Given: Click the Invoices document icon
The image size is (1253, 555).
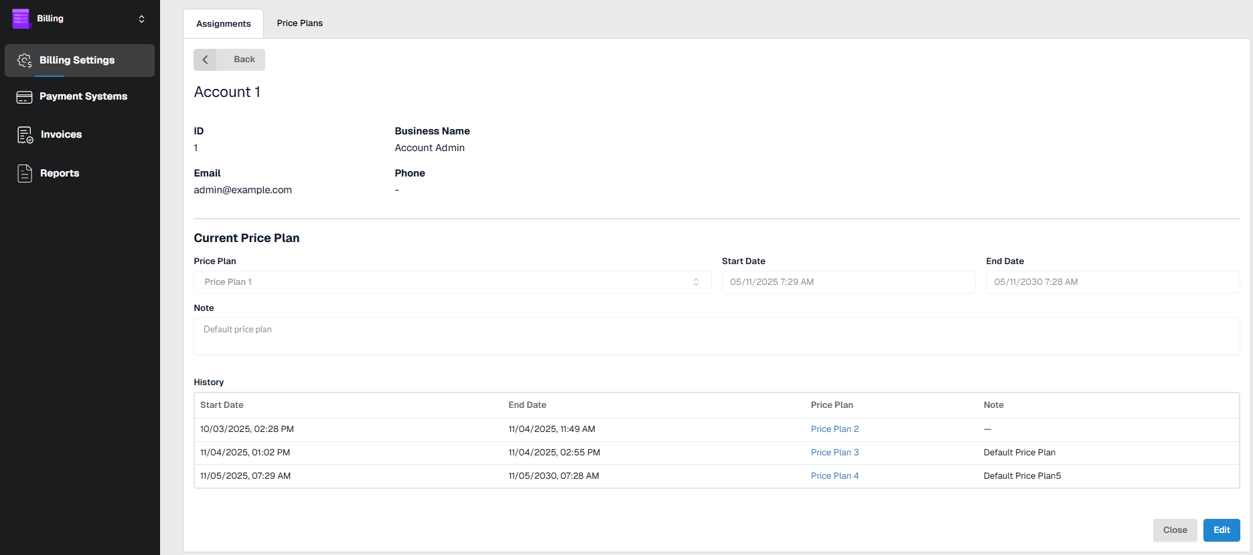Looking at the screenshot, I should (25, 135).
